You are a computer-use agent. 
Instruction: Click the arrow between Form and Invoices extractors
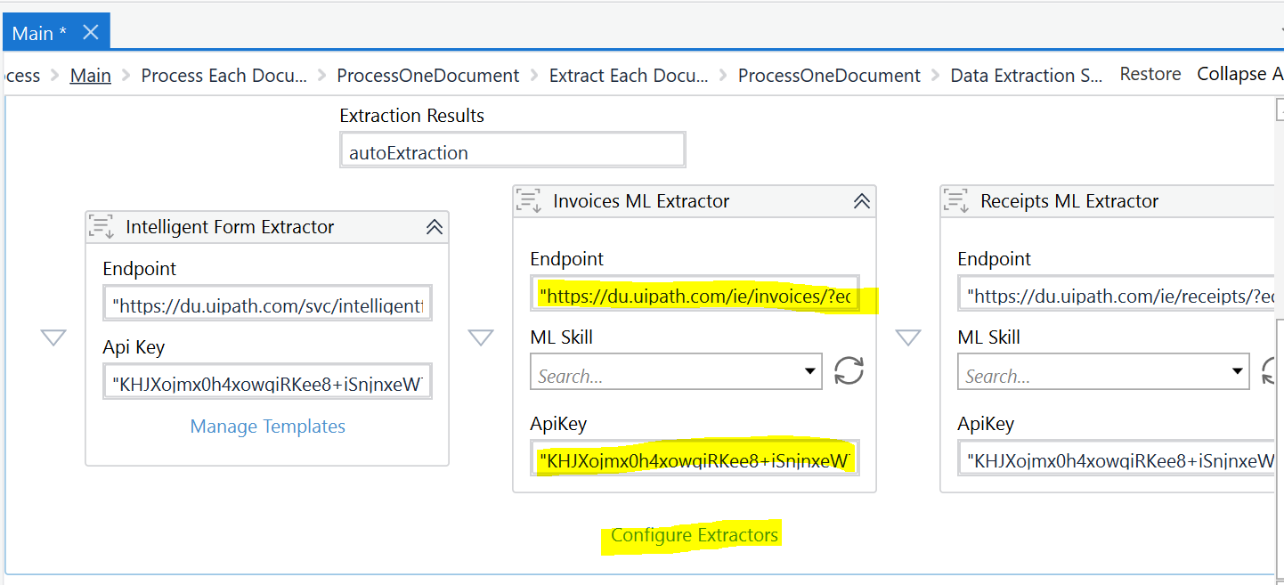pyautogui.click(x=481, y=337)
